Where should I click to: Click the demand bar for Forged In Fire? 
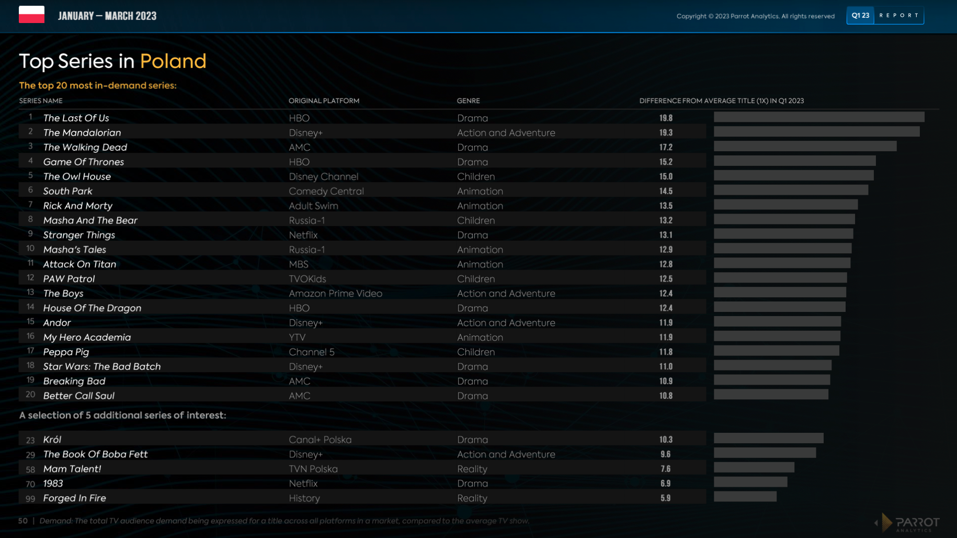coord(745,496)
